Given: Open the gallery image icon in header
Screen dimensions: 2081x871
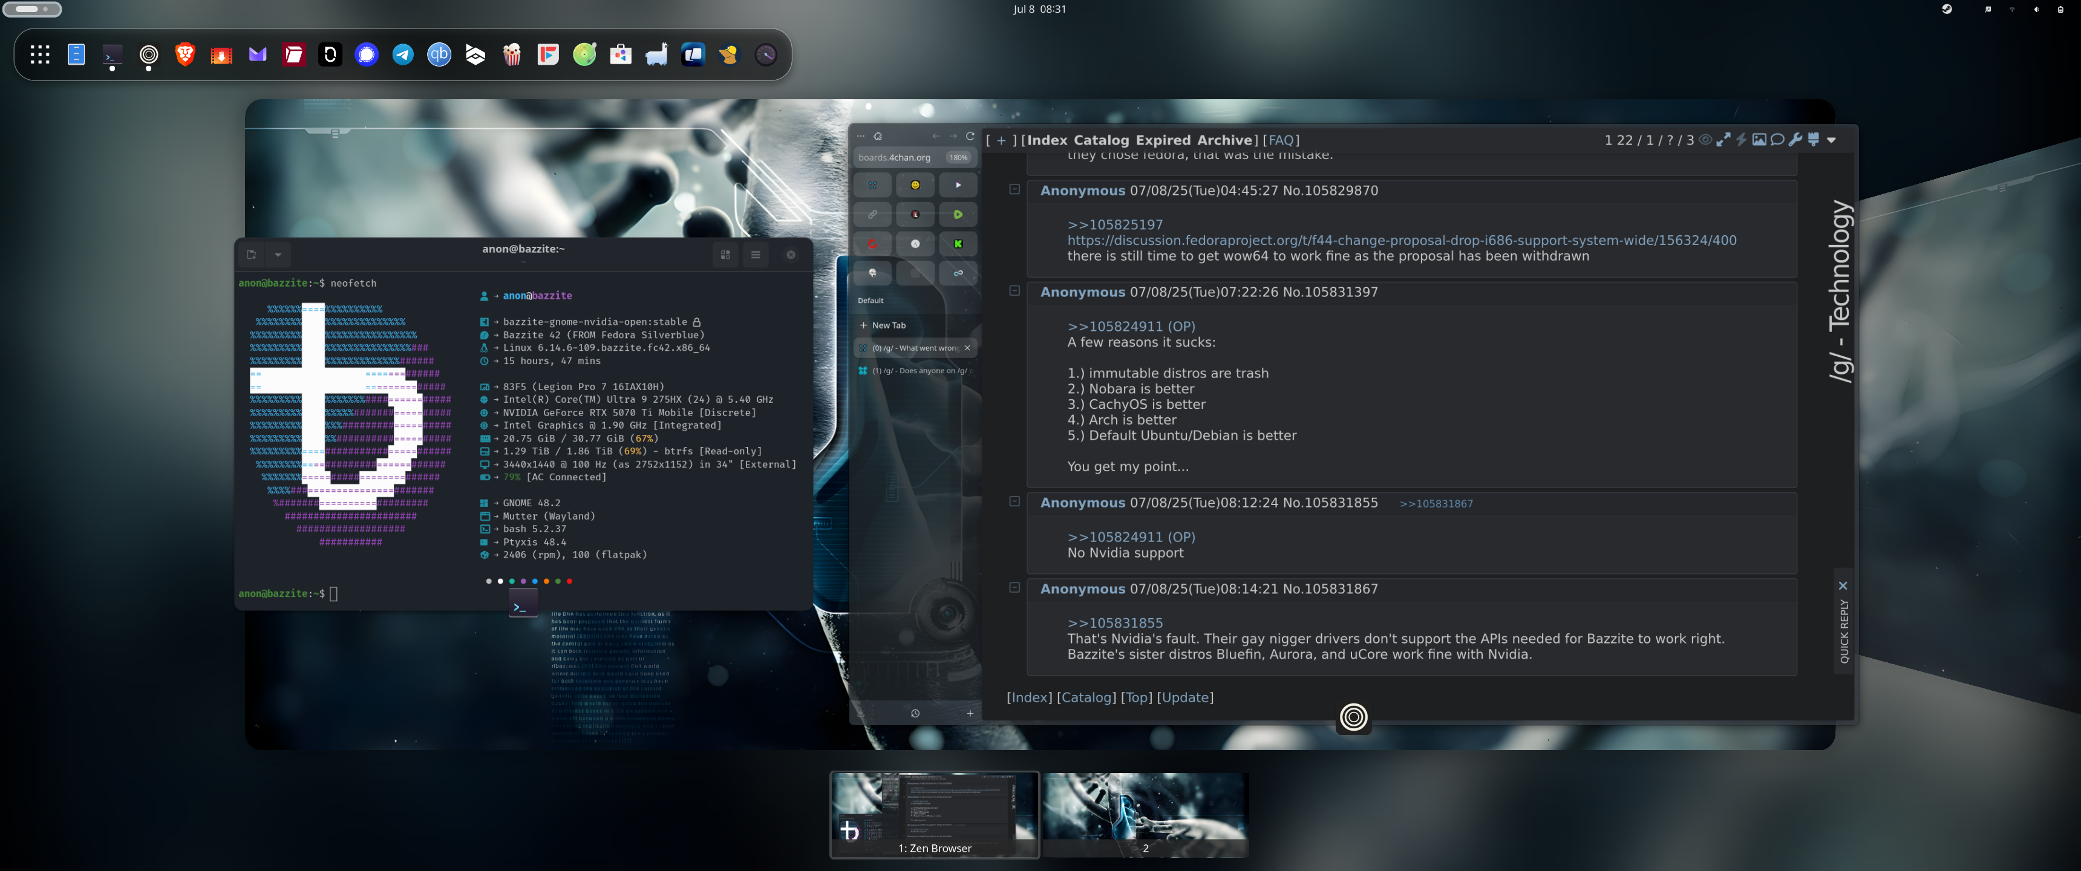Looking at the screenshot, I should pos(1759,140).
